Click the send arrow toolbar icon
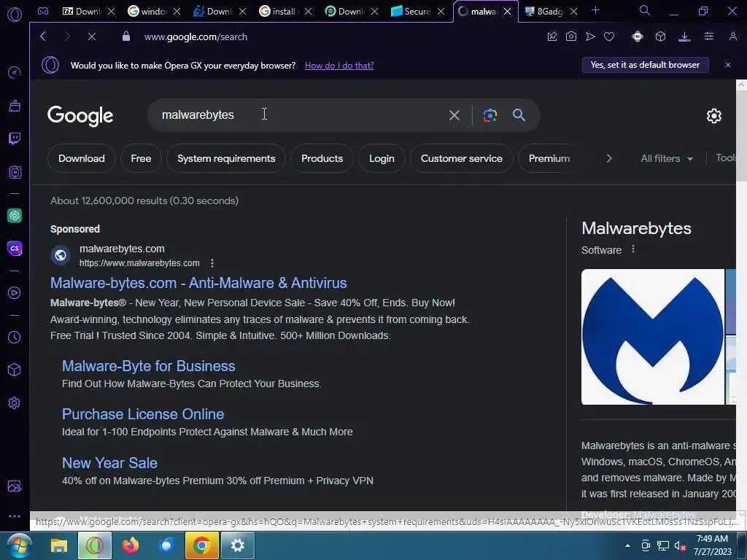 pyautogui.click(x=590, y=36)
